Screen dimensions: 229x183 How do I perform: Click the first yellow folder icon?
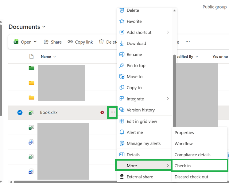tap(31, 83)
